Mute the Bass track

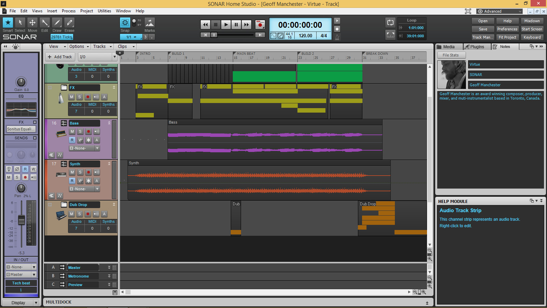pos(72,131)
